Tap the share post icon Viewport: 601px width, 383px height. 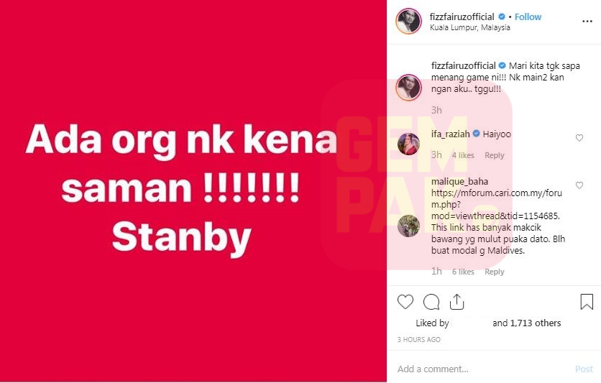[x=457, y=302]
